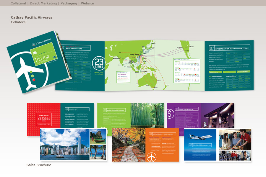Go to the Direct Marketing section
Viewport: 266px width, 177px height.
(x=43, y=3)
